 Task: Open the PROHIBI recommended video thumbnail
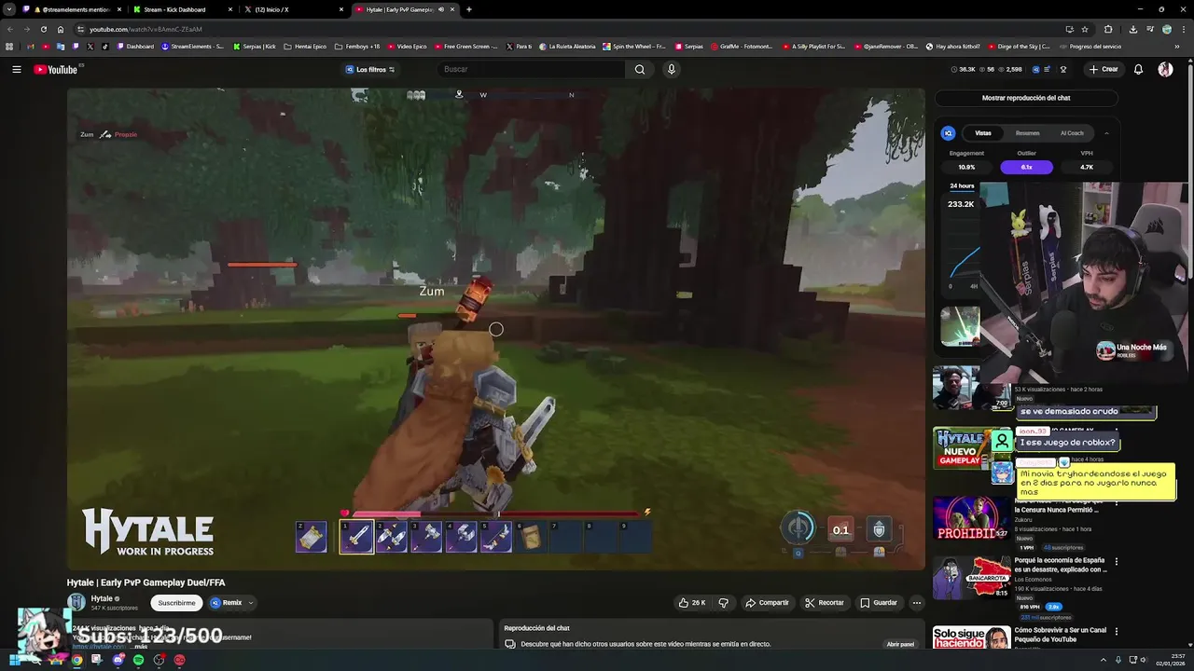(971, 518)
